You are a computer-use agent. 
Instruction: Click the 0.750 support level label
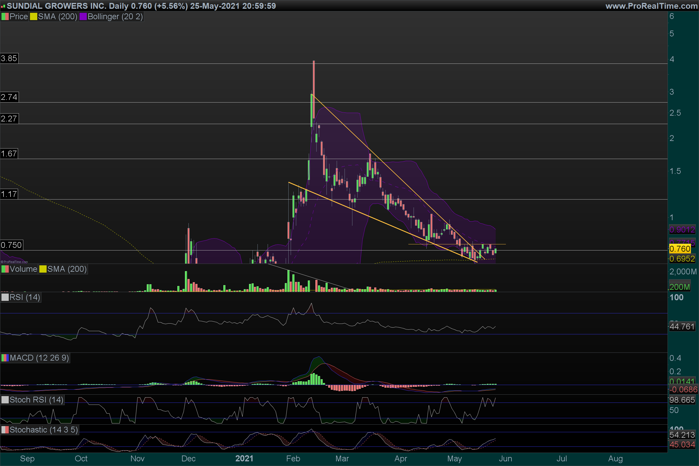point(11,245)
